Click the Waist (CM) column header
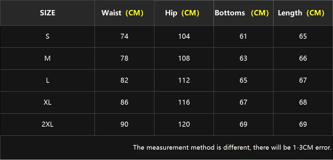Viewport: 333px width, 160px height. click(122, 13)
